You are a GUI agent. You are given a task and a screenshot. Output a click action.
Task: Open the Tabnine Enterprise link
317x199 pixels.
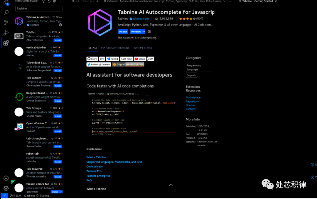[98, 176]
